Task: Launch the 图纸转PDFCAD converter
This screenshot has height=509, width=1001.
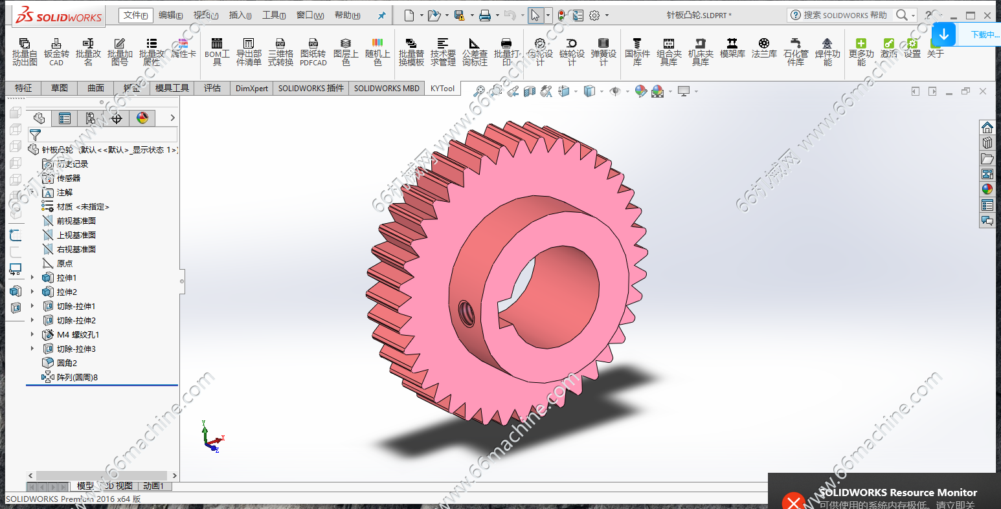Action: (x=313, y=51)
